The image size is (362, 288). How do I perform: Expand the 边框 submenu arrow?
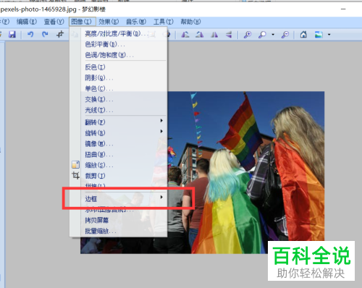161,197
